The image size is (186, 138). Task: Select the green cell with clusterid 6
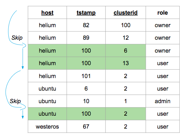click(x=126, y=51)
